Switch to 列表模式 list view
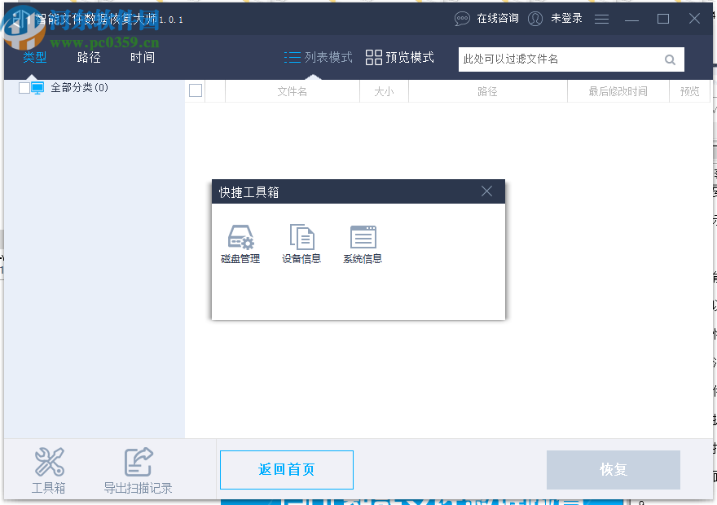Viewport: 717px width, 505px height. 318,58
